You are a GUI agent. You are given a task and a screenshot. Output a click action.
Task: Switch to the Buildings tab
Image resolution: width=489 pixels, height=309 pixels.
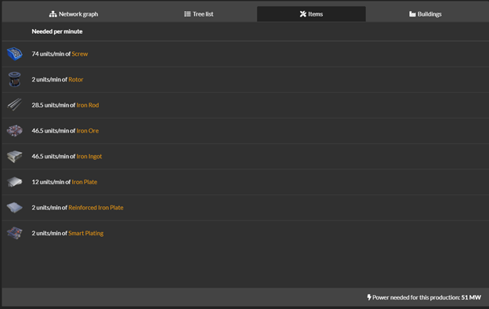coord(425,14)
